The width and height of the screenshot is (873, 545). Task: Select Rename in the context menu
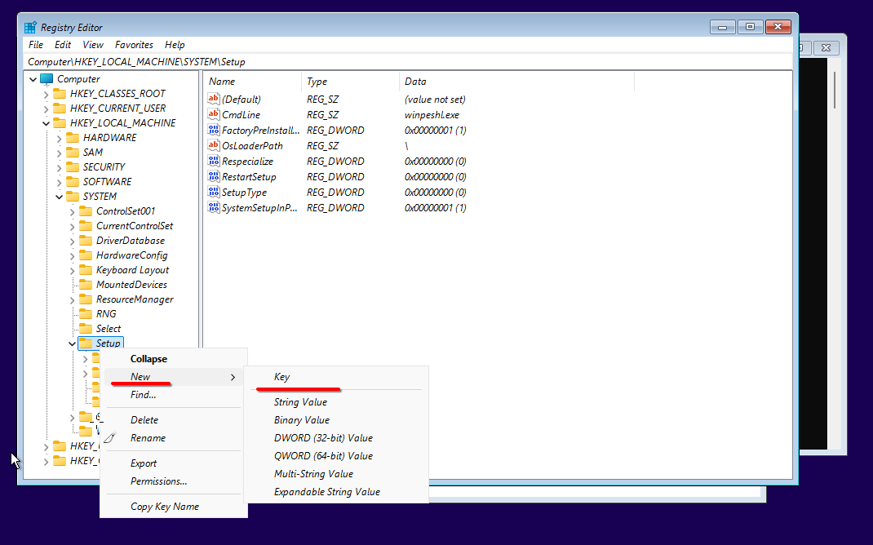174,438
